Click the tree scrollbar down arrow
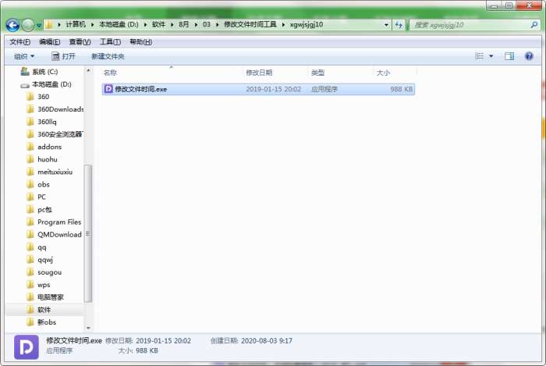The width and height of the screenshot is (546, 366). 88,328
